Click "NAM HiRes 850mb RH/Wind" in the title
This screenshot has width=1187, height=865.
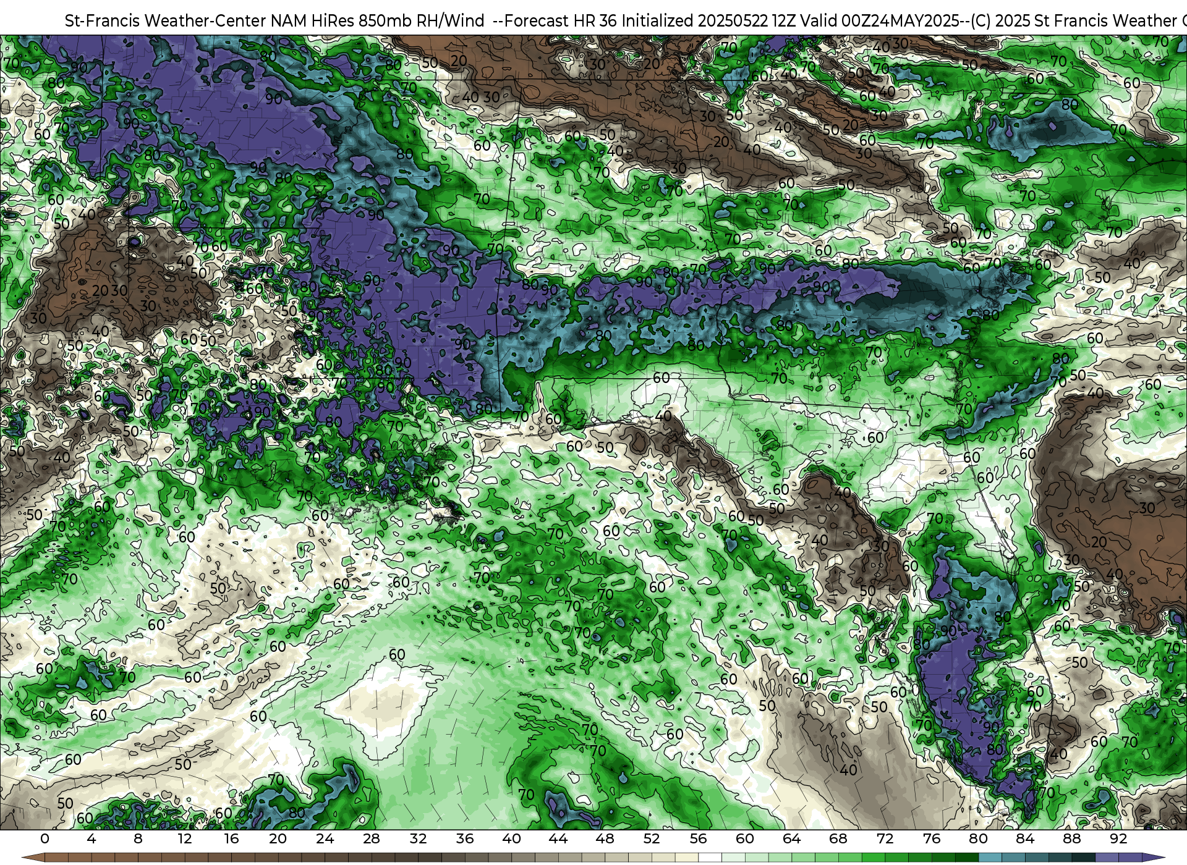(x=378, y=21)
